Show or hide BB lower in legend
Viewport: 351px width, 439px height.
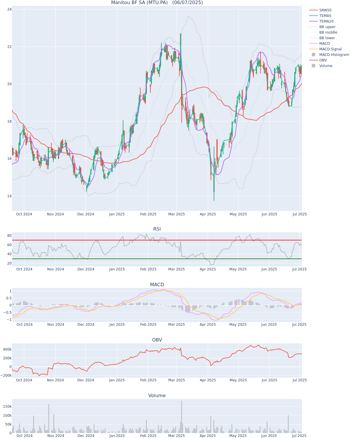(322, 38)
